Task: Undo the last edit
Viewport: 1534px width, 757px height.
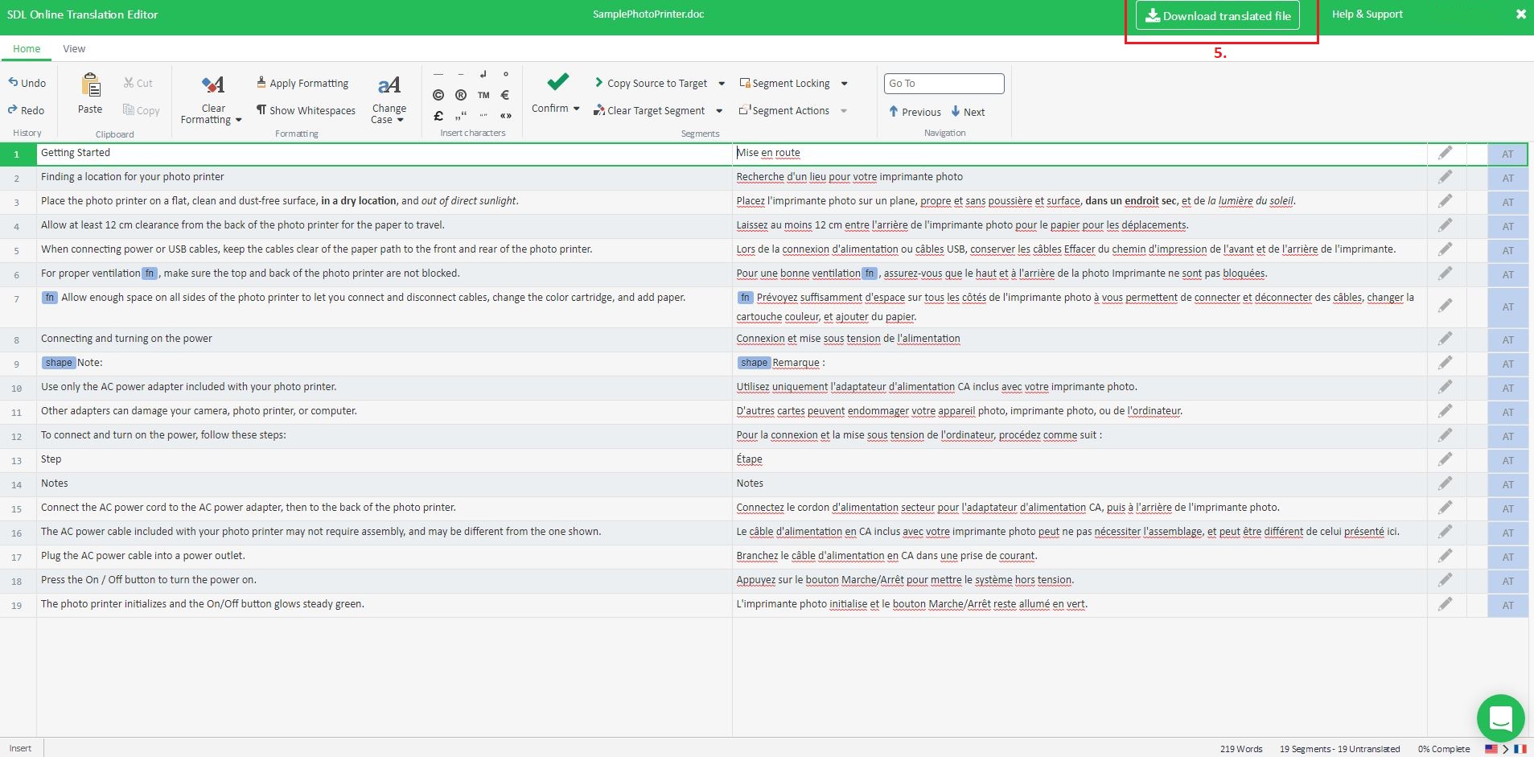Action: coord(27,83)
